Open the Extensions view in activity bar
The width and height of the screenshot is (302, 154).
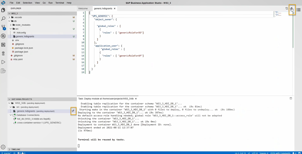3,45
